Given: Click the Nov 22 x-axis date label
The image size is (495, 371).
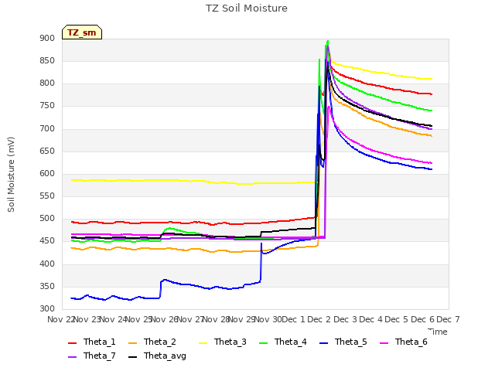Looking at the screenshot, I should coord(61,319).
